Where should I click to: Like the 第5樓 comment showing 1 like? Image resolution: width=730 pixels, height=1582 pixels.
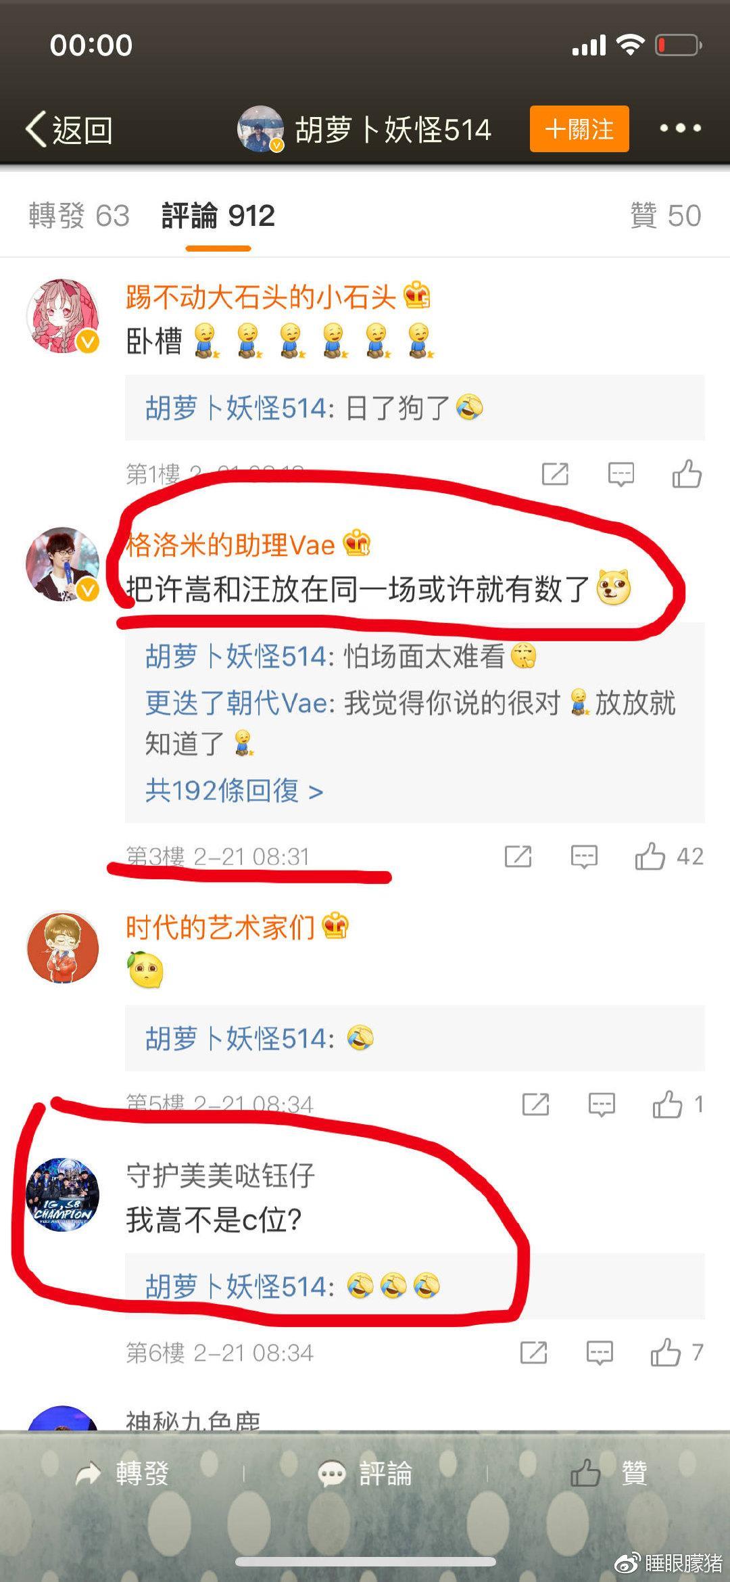pos(678,1104)
